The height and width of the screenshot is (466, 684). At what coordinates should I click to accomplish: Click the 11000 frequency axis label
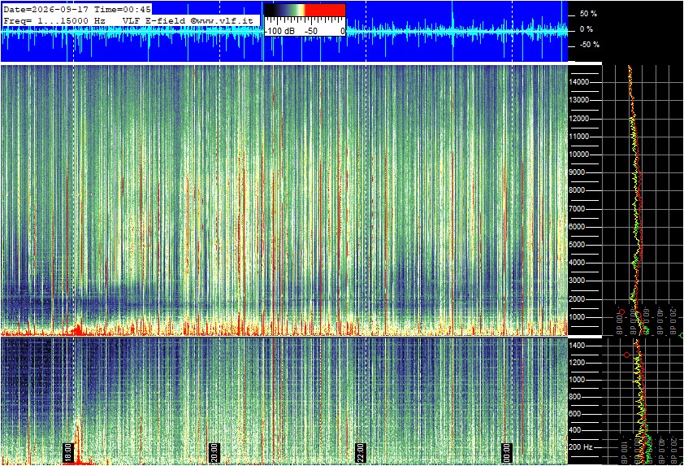point(579,137)
